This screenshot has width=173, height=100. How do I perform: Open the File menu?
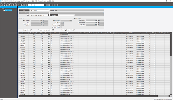point(2,3)
